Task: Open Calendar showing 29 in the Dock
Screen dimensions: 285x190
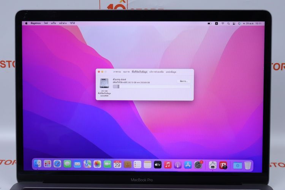Action: coord(117,165)
